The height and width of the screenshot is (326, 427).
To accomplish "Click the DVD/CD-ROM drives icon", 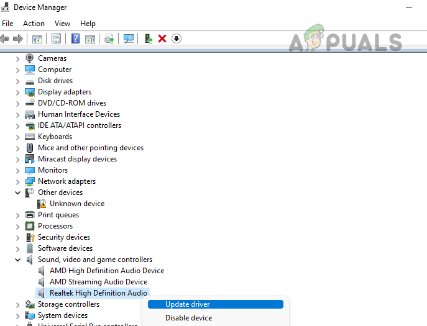I will pyautogui.click(x=30, y=102).
